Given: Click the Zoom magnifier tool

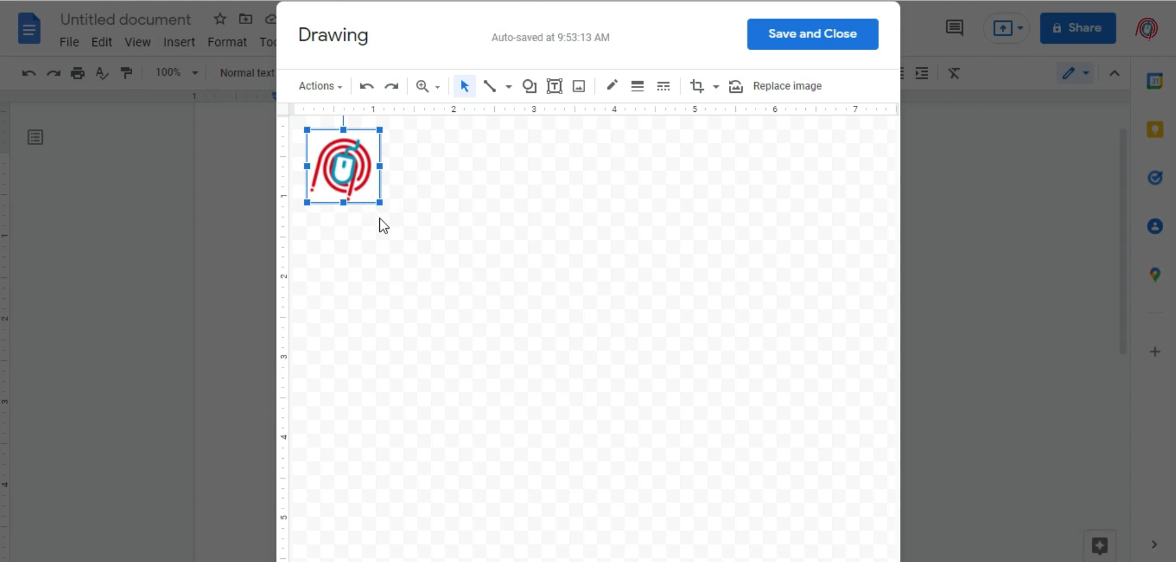Looking at the screenshot, I should (x=422, y=86).
